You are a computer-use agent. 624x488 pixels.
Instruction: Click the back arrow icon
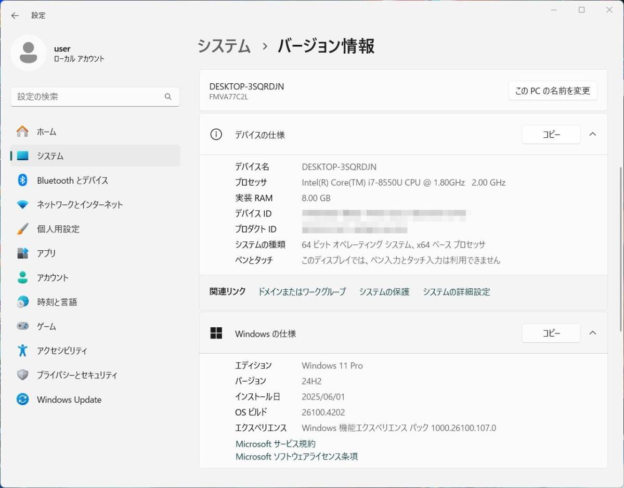pos(15,16)
